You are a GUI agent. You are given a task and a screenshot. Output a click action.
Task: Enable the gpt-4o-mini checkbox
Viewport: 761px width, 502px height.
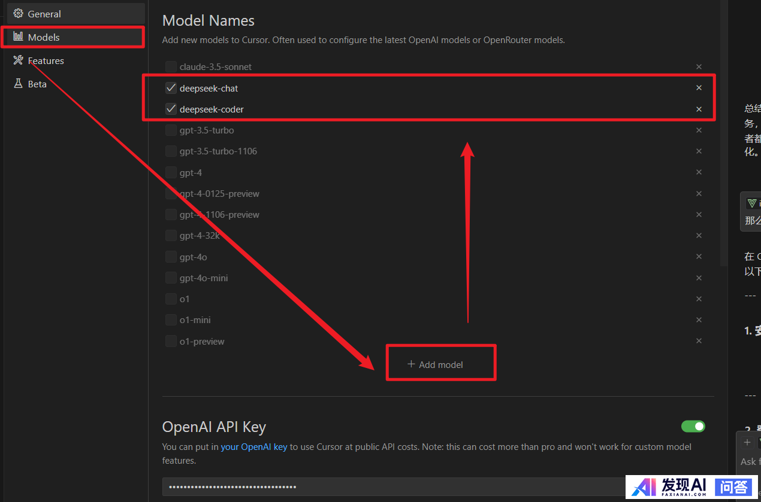pos(171,278)
